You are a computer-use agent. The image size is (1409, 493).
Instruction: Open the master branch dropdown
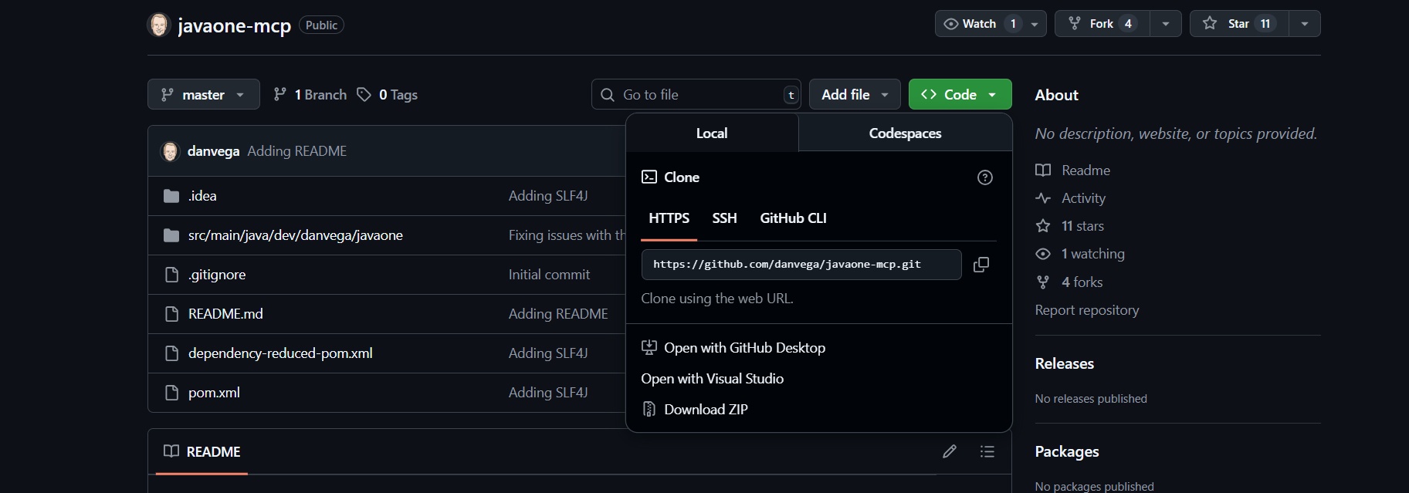pyautogui.click(x=204, y=94)
